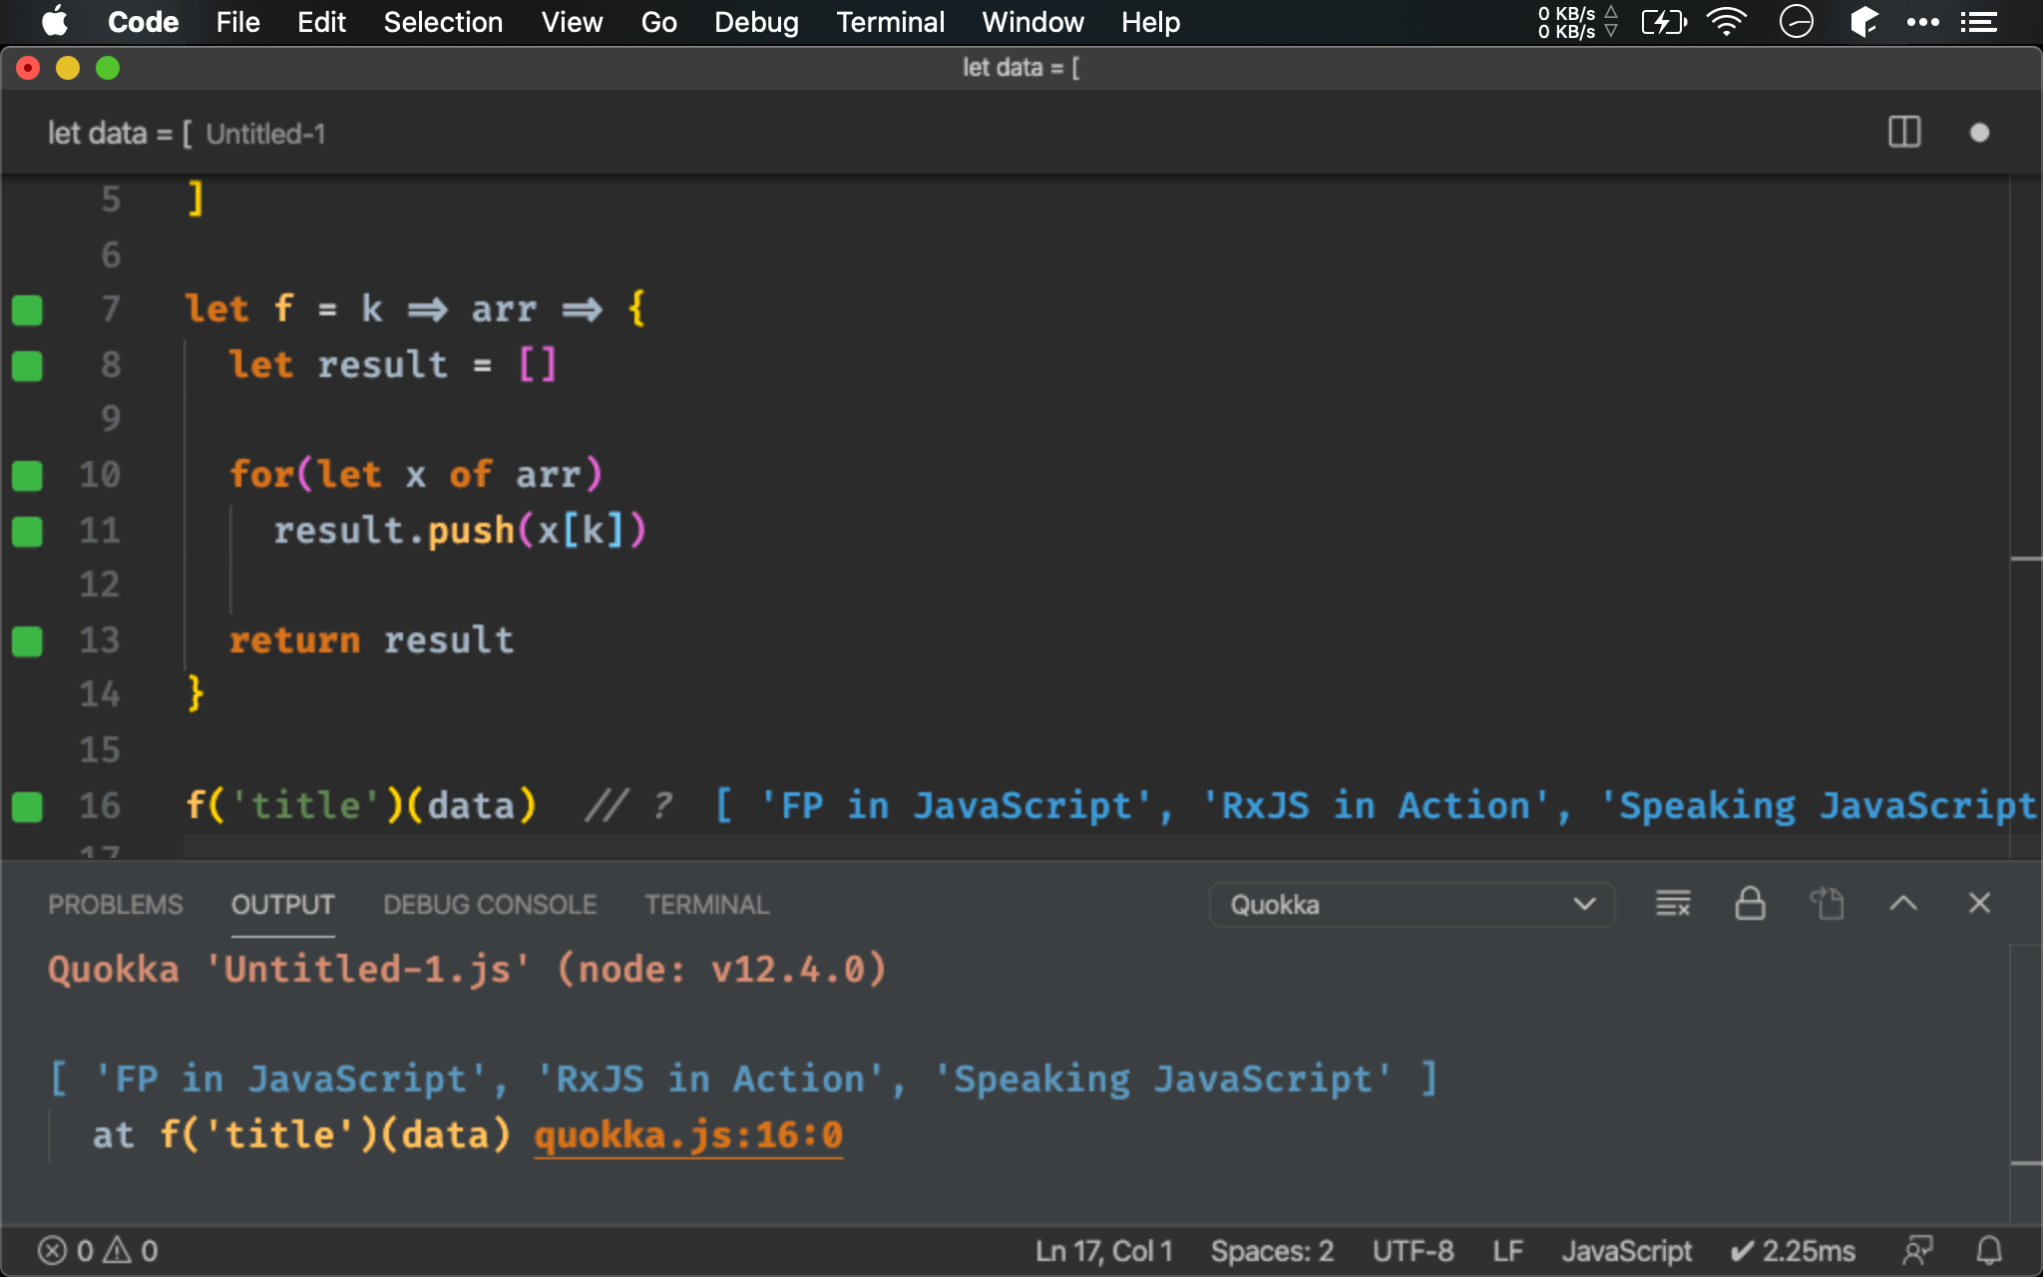The width and height of the screenshot is (2043, 1277).
Task: Switch to the OUTPUT panel tab
Action: click(x=283, y=905)
